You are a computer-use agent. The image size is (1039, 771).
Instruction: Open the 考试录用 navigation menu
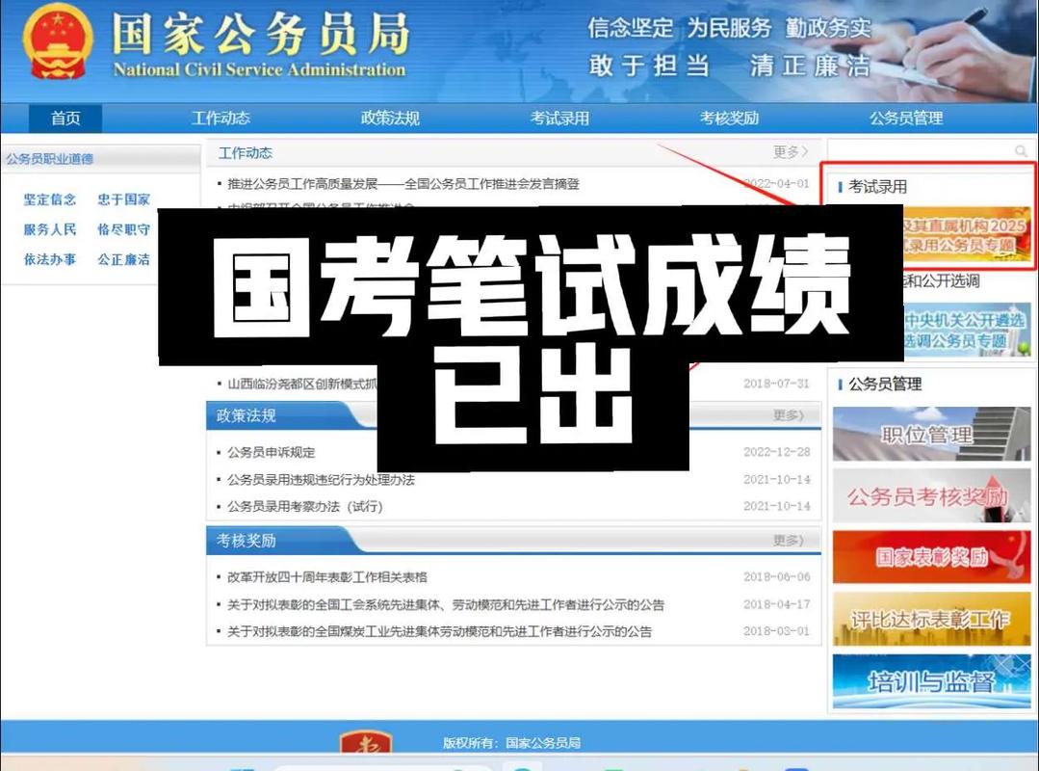tap(557, 118)
